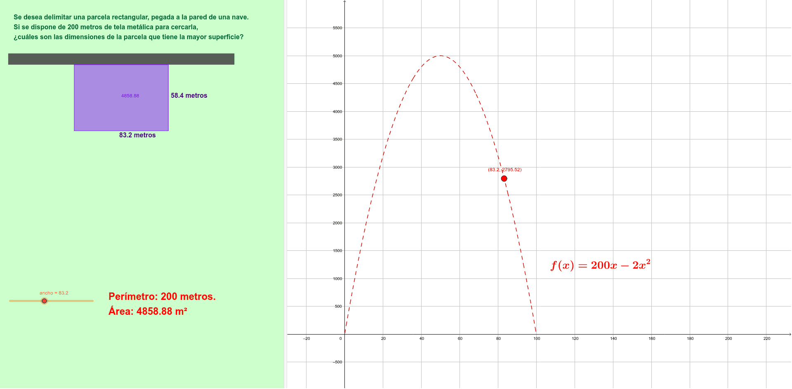The image size is (792, 389).
Task: Click the x-axis label −20
Action: (306, 339)
